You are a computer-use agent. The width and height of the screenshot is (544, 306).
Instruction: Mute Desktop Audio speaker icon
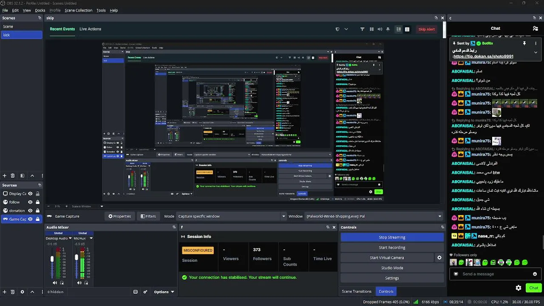(55, 283)
